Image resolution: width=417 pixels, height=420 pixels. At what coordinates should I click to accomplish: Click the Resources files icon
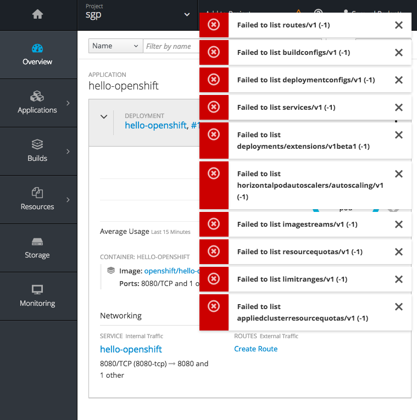tap(37, 193)
